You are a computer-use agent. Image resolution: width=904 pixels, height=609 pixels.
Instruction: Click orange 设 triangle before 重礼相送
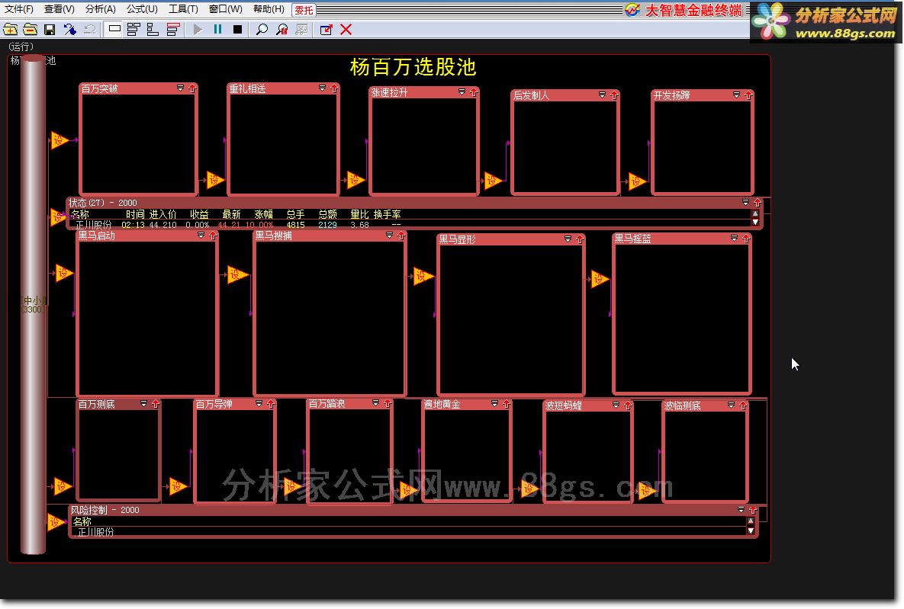pyautogui.click(x=215, y=180)
